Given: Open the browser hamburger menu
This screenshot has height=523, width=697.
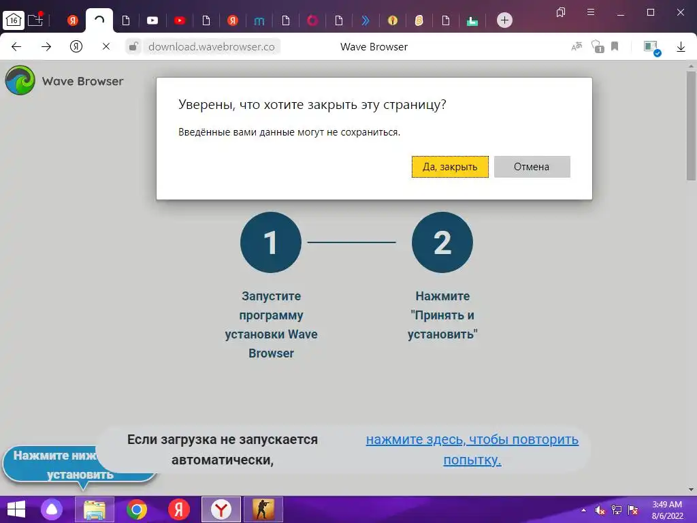Looking at the screenshot, I should [x=590, y=12].
